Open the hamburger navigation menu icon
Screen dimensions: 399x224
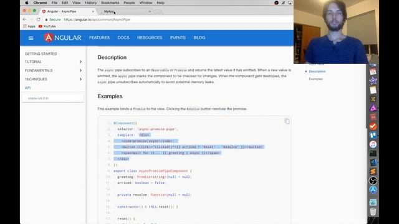coord(31,38)
